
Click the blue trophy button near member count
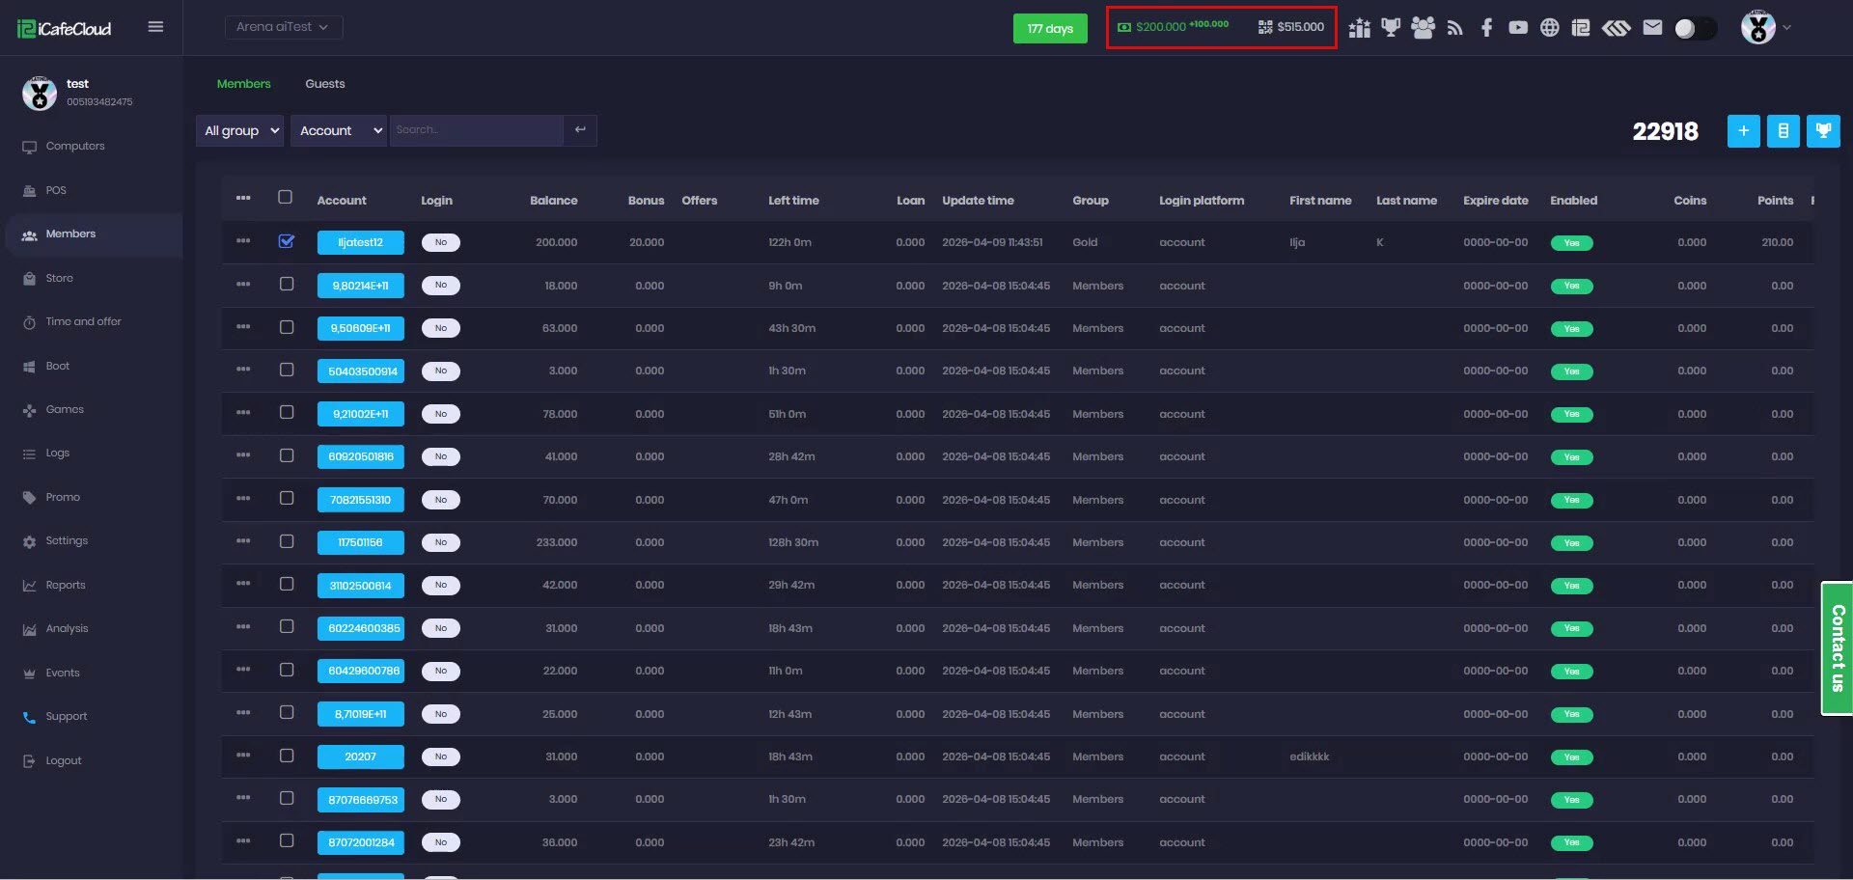click(1824, 131)
